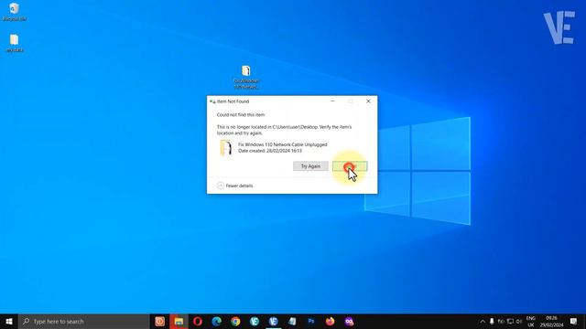
Task: Open File Explorer from the taskbar
Action: 179,322
